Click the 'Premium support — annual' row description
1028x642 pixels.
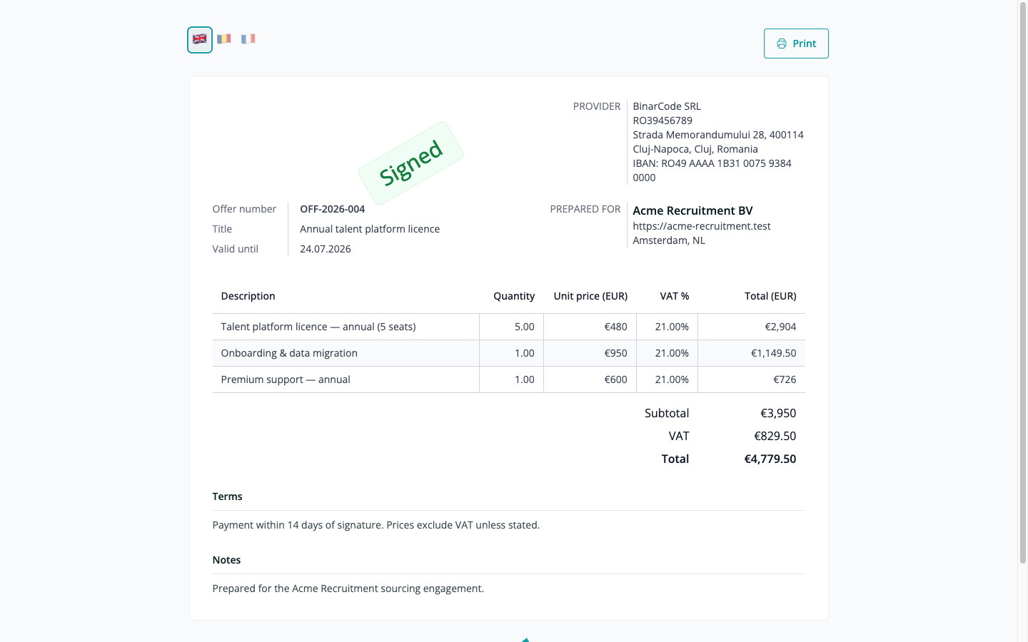(286, 379)
